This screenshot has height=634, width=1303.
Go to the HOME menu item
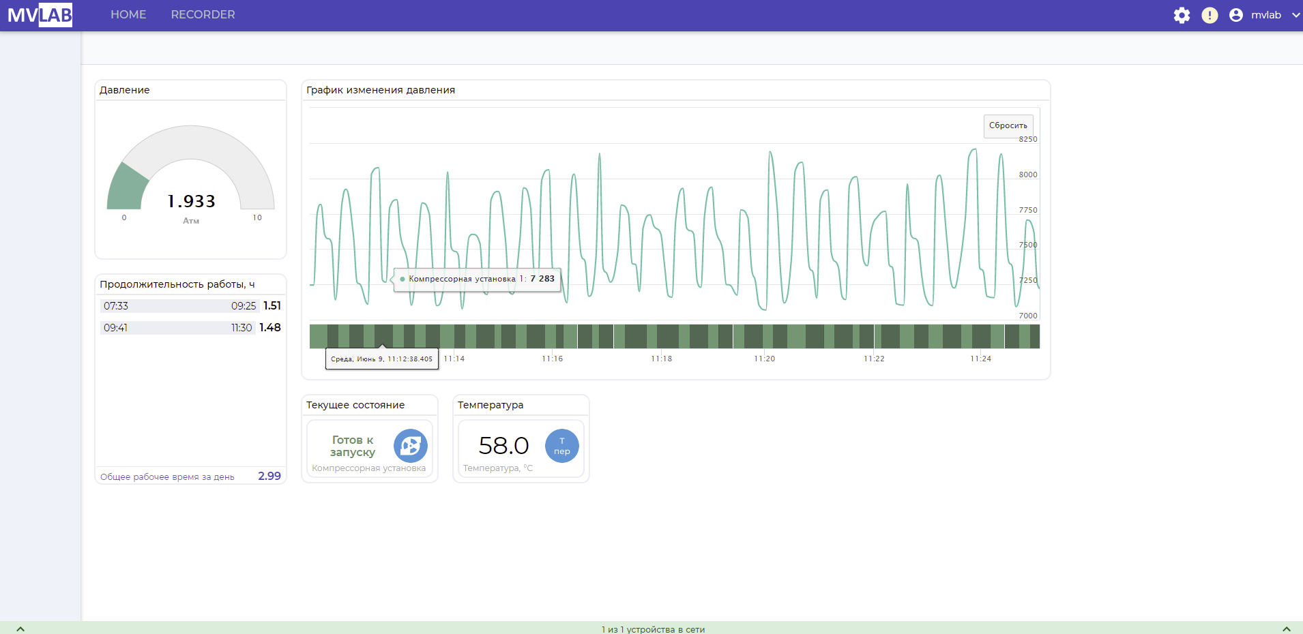click(128, 15)
